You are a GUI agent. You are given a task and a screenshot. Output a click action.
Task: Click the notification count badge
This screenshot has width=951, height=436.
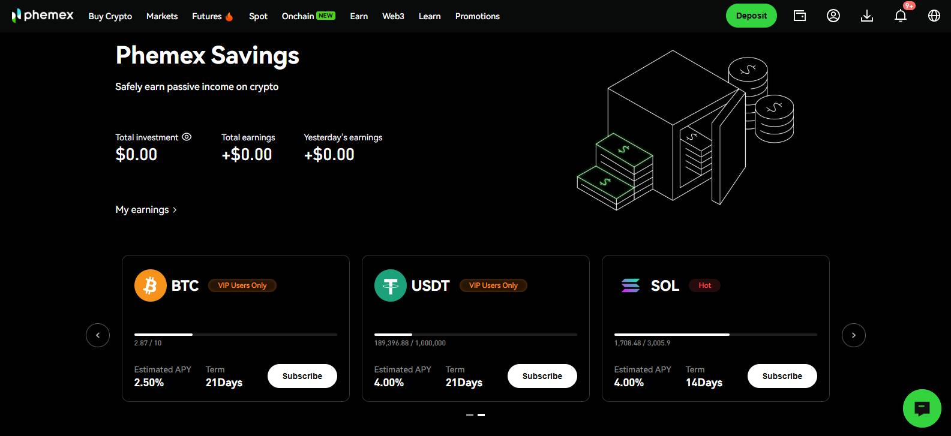click(x=910, y=6)
